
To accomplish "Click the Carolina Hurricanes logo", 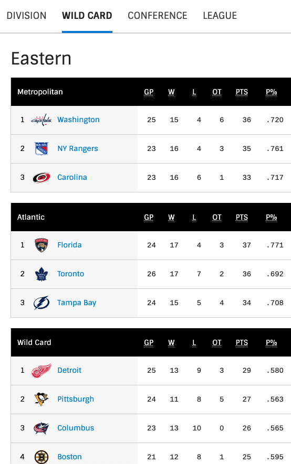I will click(41, 178).
